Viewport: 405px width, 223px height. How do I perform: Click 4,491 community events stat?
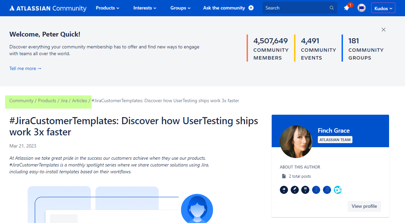318,49
